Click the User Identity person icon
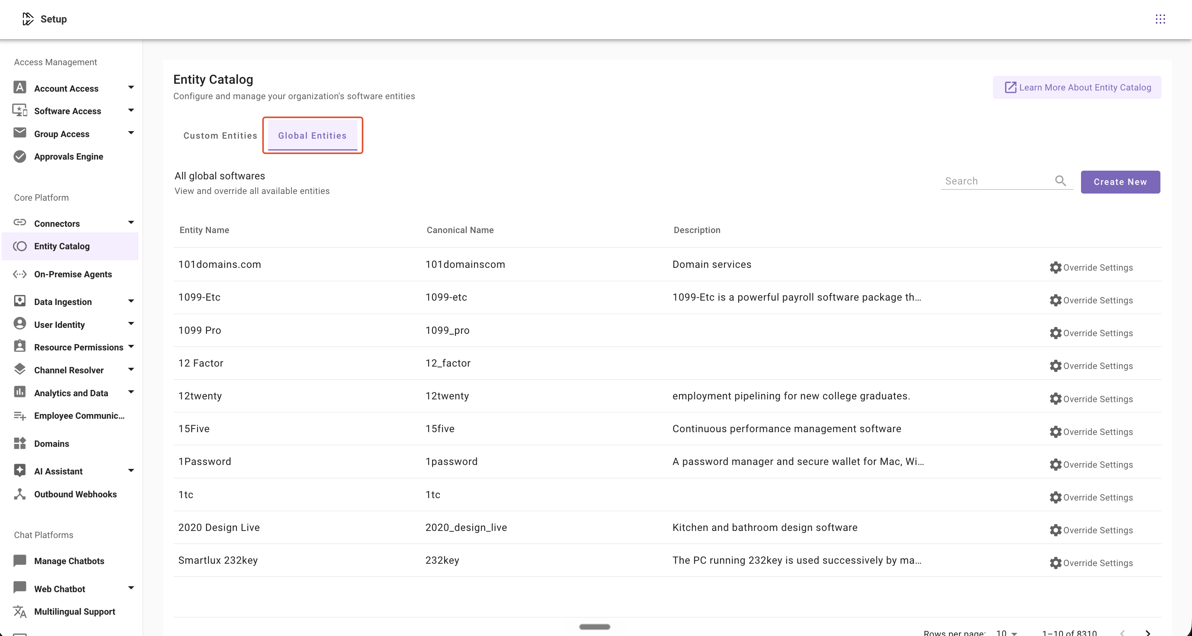1192x636 pixels. (19, 324)
